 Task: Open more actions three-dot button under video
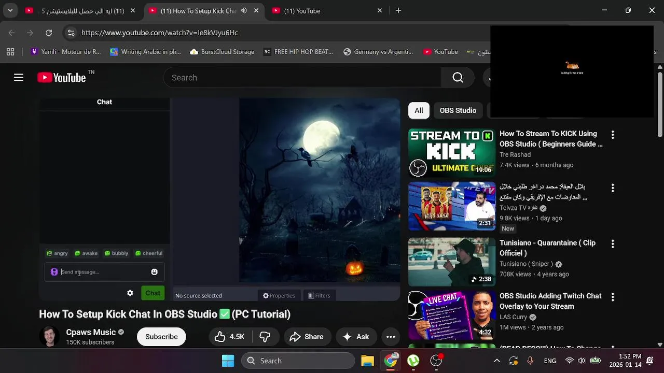[x=391, y=337]
